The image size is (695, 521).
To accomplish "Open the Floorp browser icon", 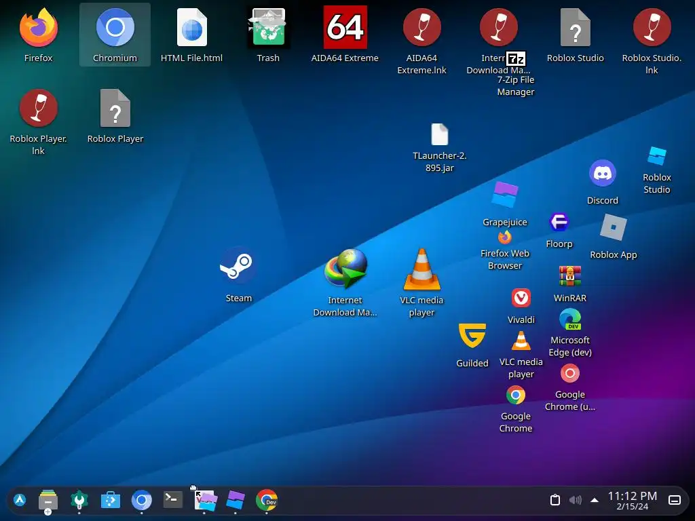I will coord(559,222).
